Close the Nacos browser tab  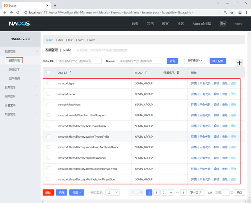coord(47,5)
